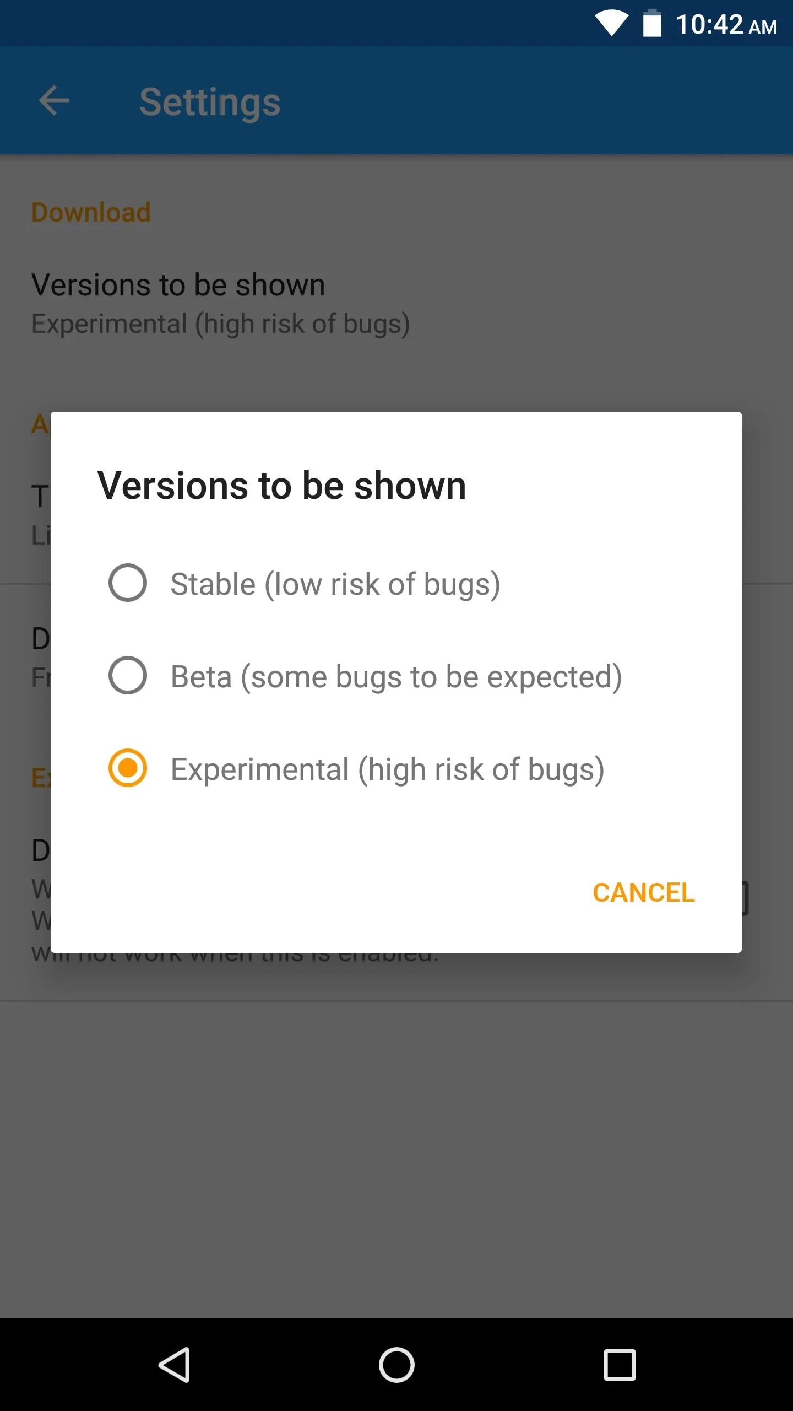Select the Beta radio button circle
793x1411 pixels.
pos(128,675)
